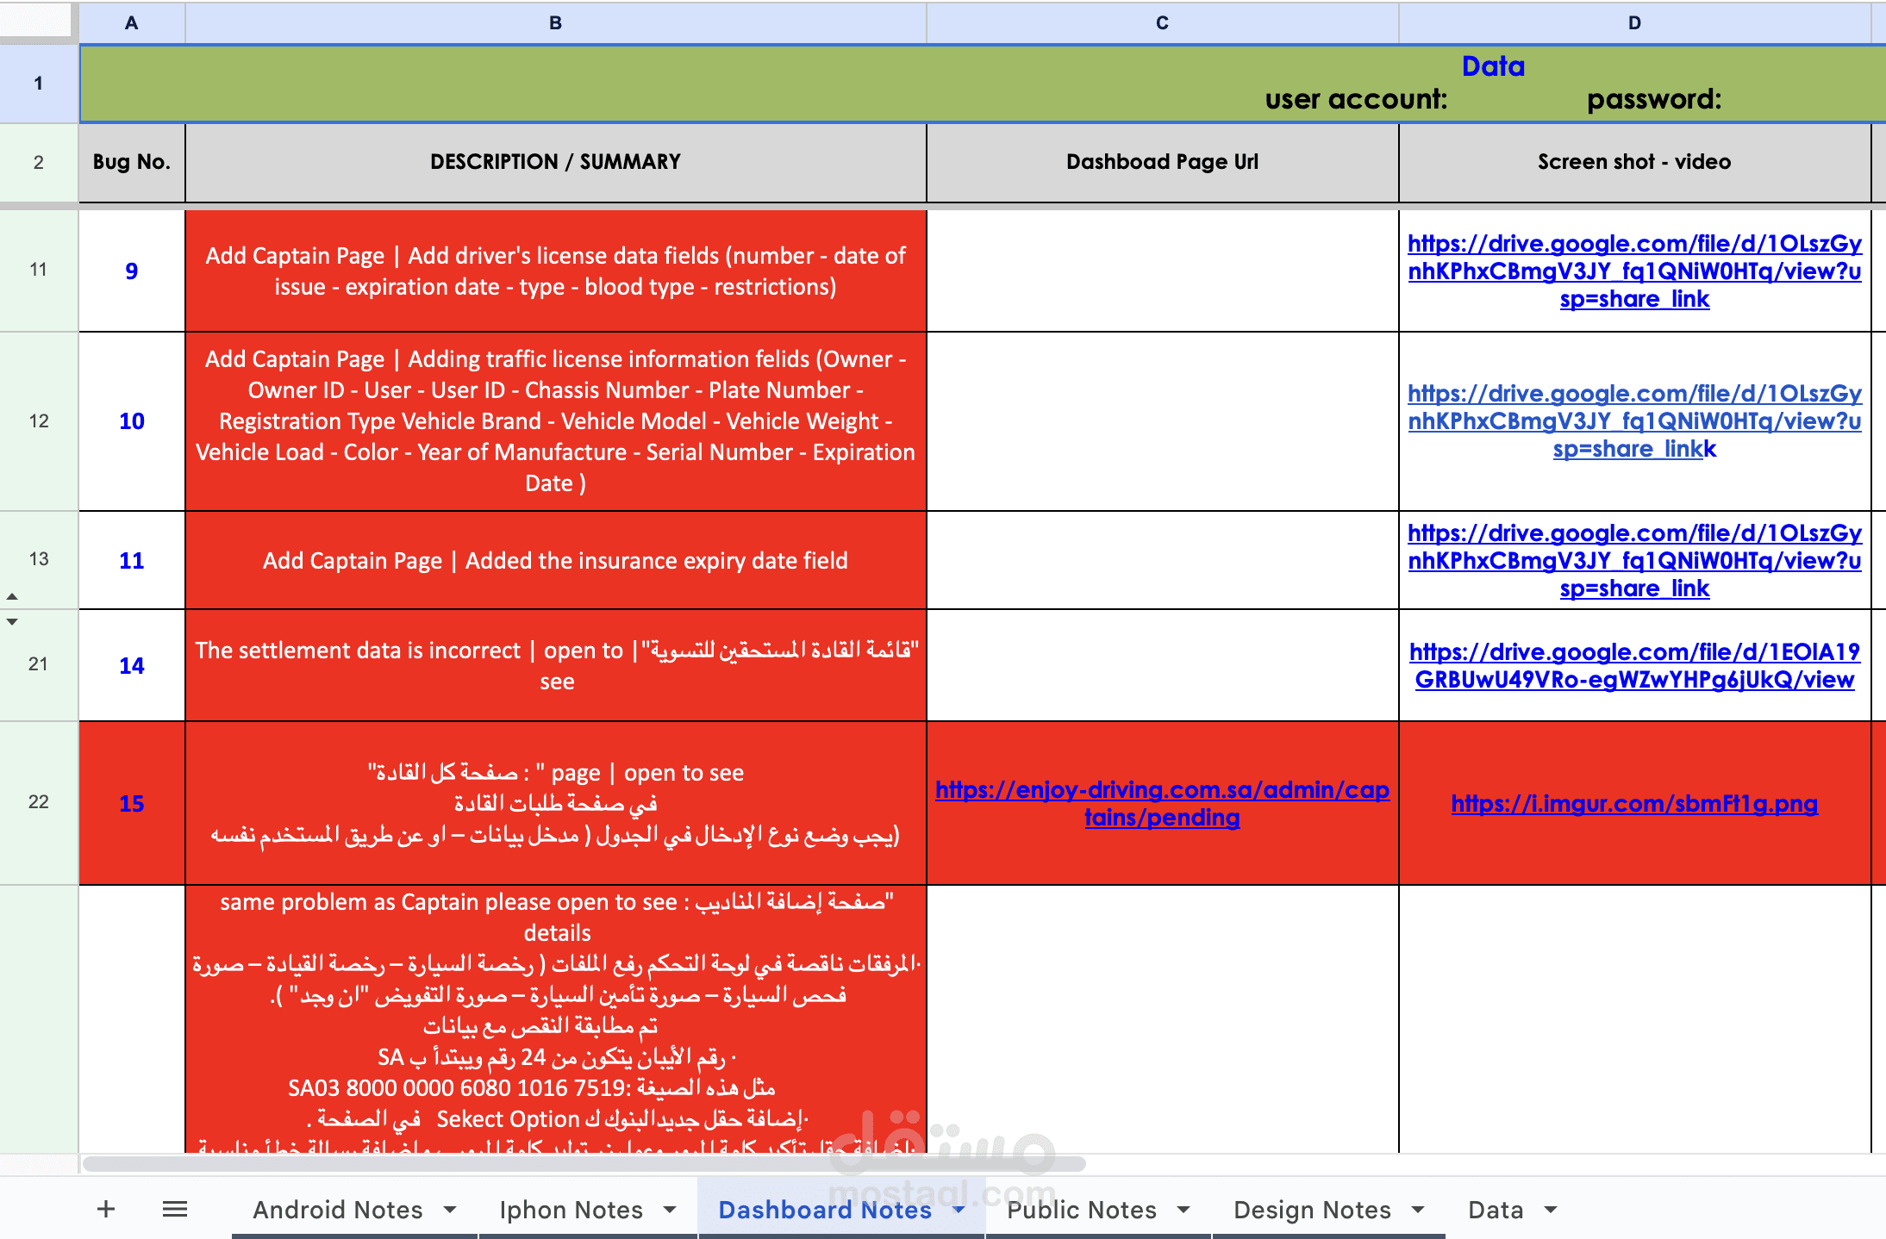This screenshot has height=1239, width=1886.
Task: Switch to the Android Notes sheet
Action: point(338,1210)
